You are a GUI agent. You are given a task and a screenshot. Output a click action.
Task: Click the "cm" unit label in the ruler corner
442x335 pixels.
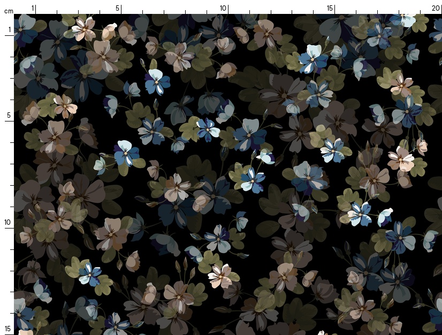click(x=9, y=11)
